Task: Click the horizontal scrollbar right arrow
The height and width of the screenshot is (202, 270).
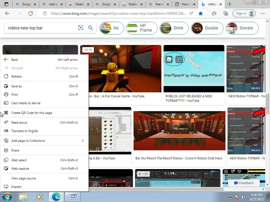Action: tap(263, 189)
